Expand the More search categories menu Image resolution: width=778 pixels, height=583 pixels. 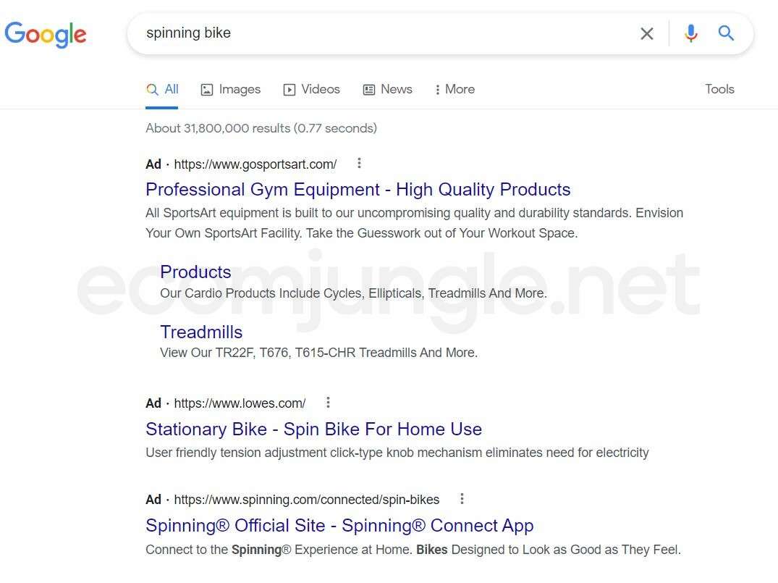[454, 89]
